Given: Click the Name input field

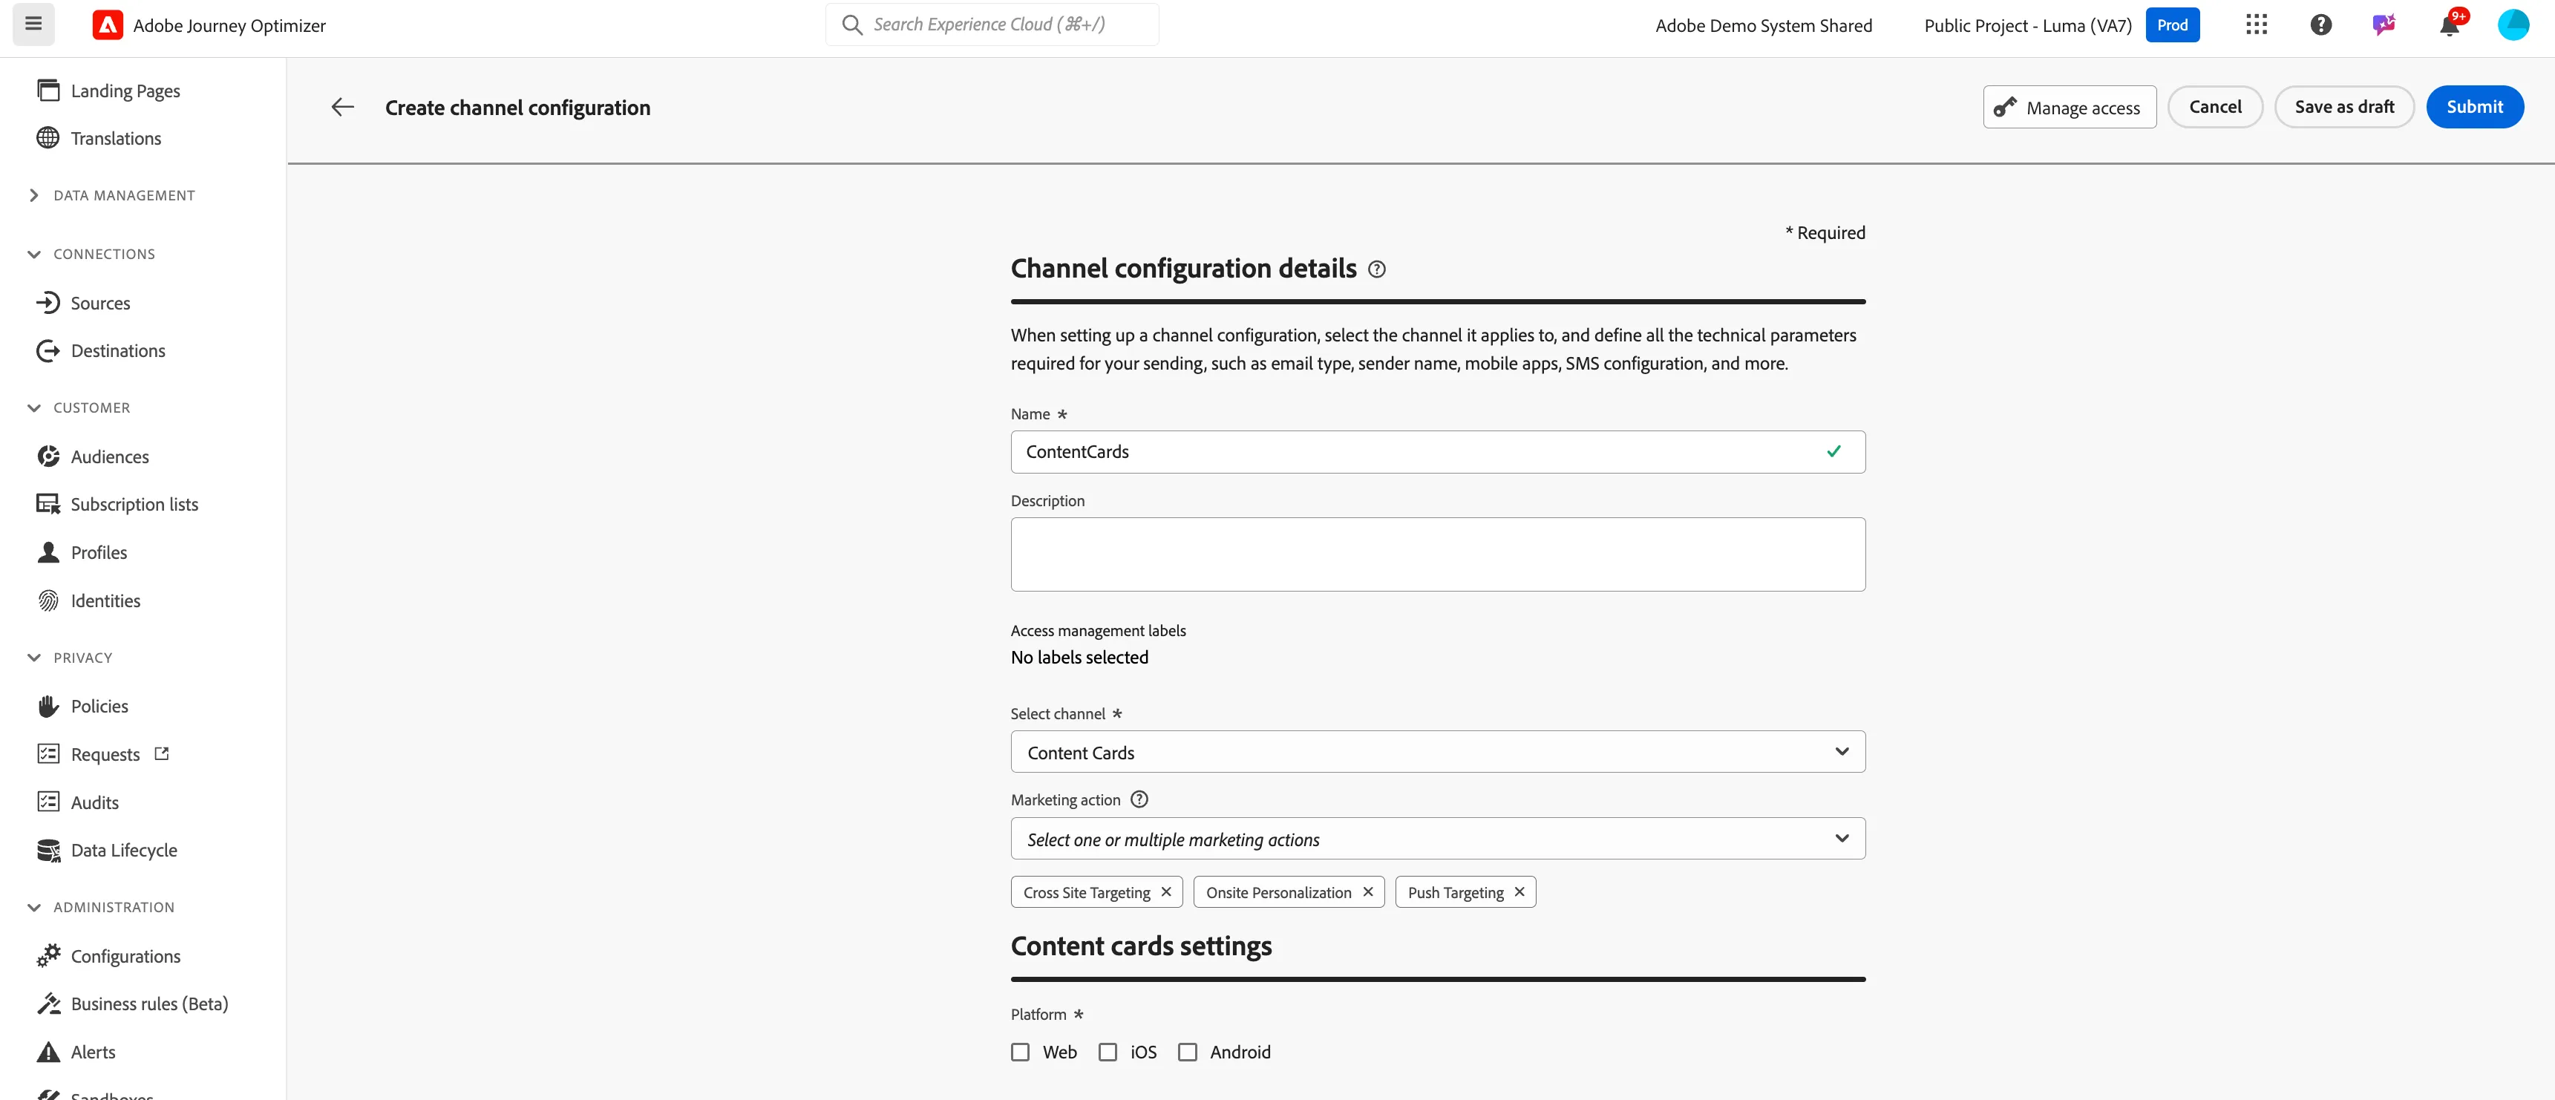Looking at the screenshot, I should [x=1437, y=451].
